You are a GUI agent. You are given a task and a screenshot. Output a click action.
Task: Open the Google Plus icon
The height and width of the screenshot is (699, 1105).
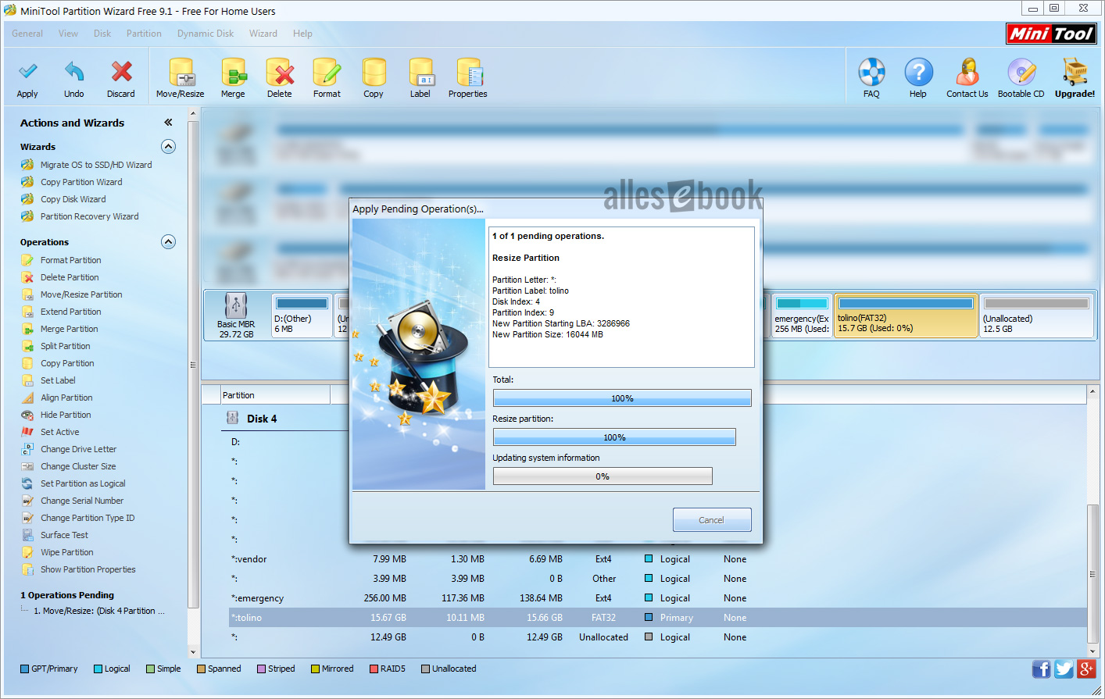1086,669
